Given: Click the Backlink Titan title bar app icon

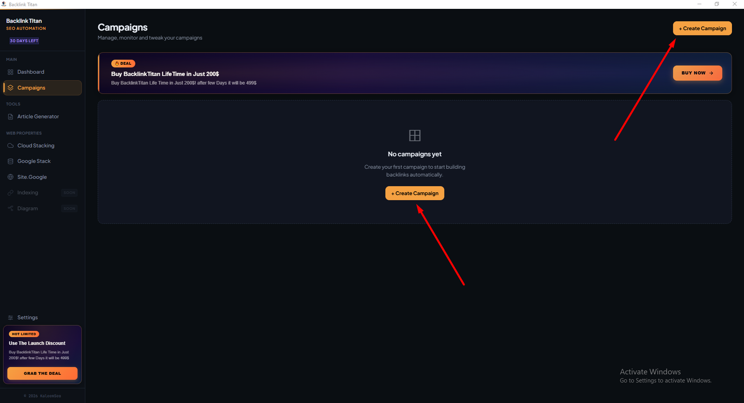Looking at the screenshot, I should (4, 4).
